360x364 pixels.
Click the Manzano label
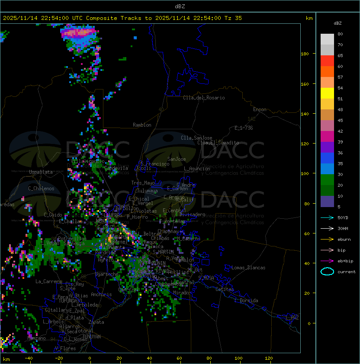click(x=36, y=338)
